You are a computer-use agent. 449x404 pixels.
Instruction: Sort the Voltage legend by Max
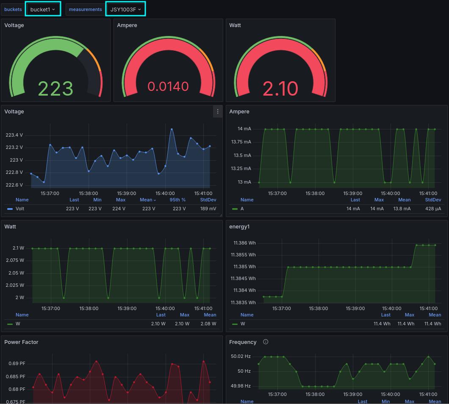pyautogui.click(x=120, y=200)
